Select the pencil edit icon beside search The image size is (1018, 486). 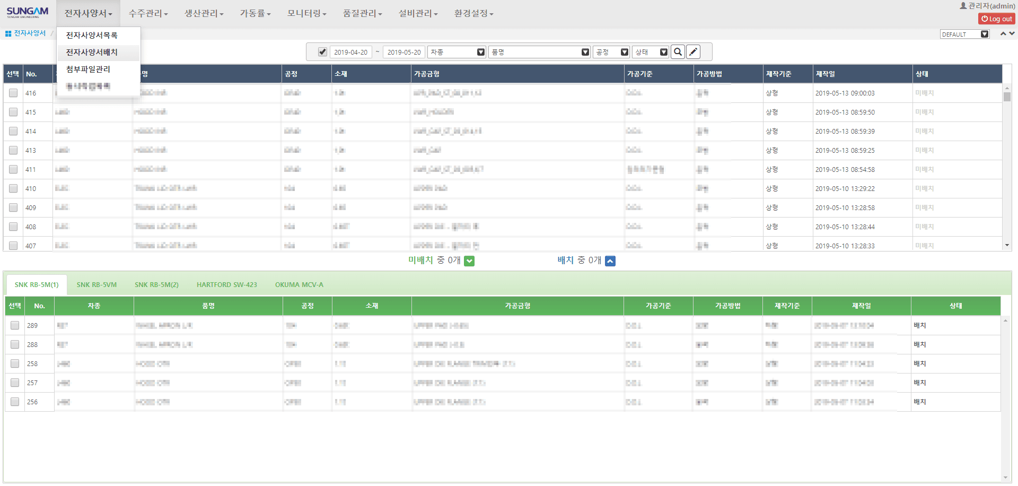[693, 51]
